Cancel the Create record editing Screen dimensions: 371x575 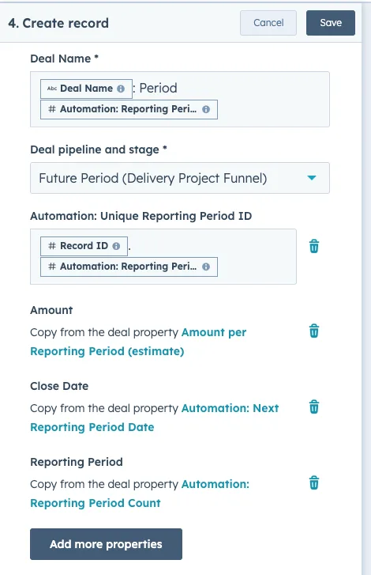268,23
